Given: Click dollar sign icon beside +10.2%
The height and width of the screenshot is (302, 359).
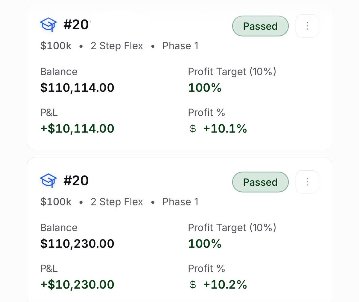Looking at the screenshot, I should pyautogui.click(x=193, y=285).
